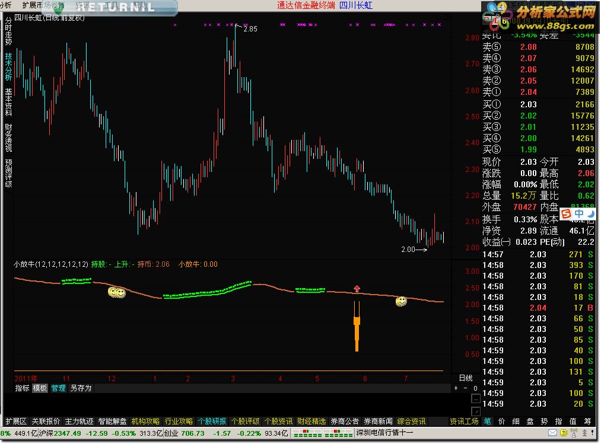
Task: Click the 0 reset button beside 日线
Action: pyautogui.click(x=475, y=388)
